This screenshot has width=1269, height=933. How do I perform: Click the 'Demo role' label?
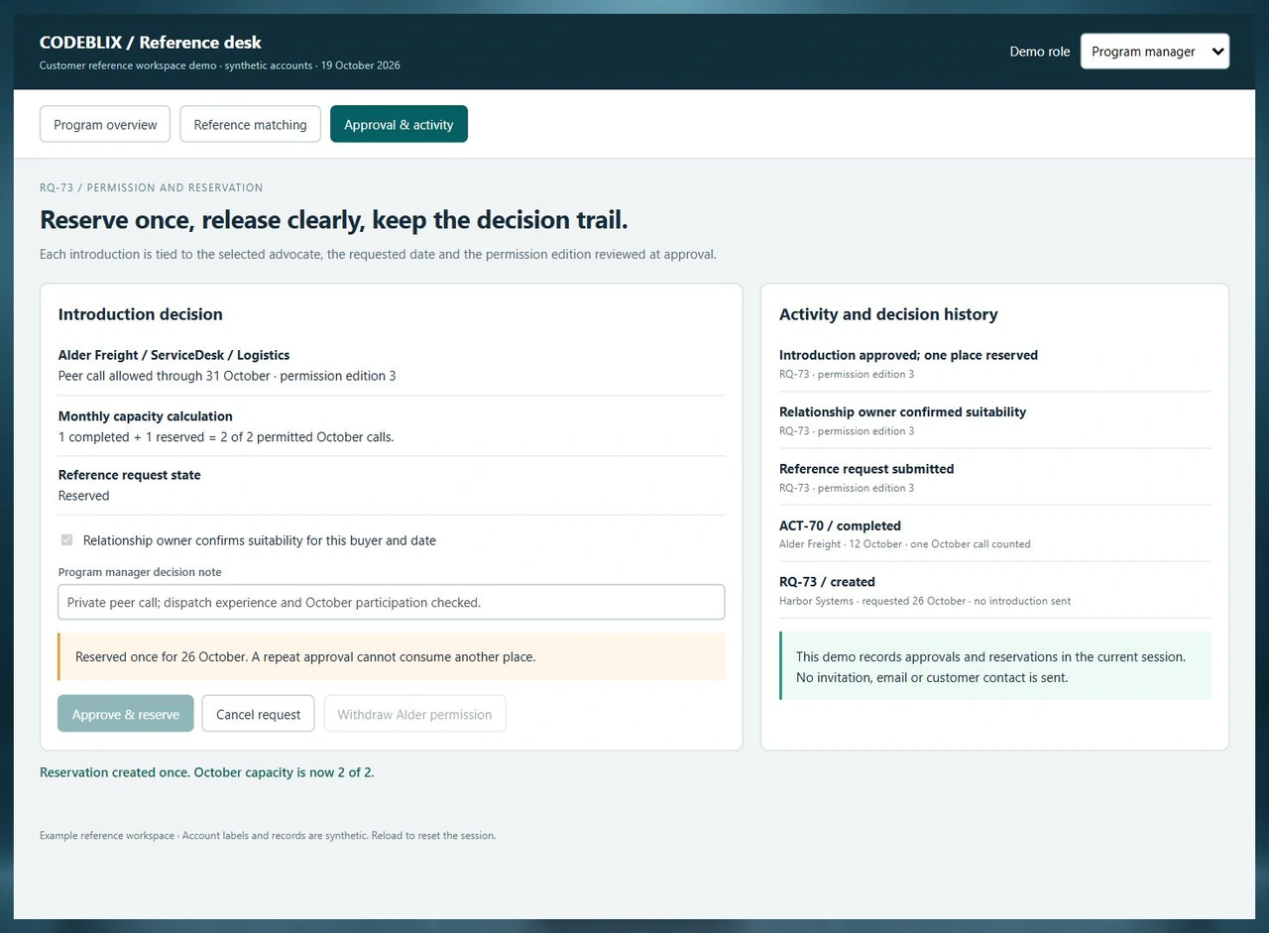(x=1040, y=52)
